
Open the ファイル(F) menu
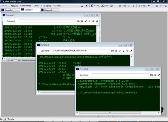pyautogui.click(x=5, y=6)
